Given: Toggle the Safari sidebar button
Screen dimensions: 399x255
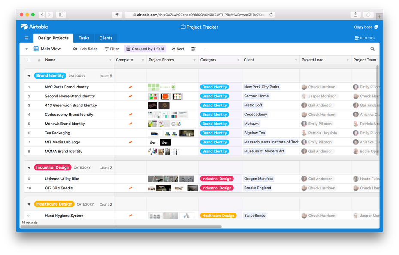Looking at the screenshot, I should tap(61, 15).
